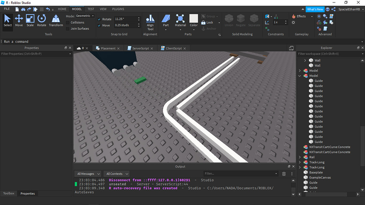Activate the Rotate tool

point(42,20)
